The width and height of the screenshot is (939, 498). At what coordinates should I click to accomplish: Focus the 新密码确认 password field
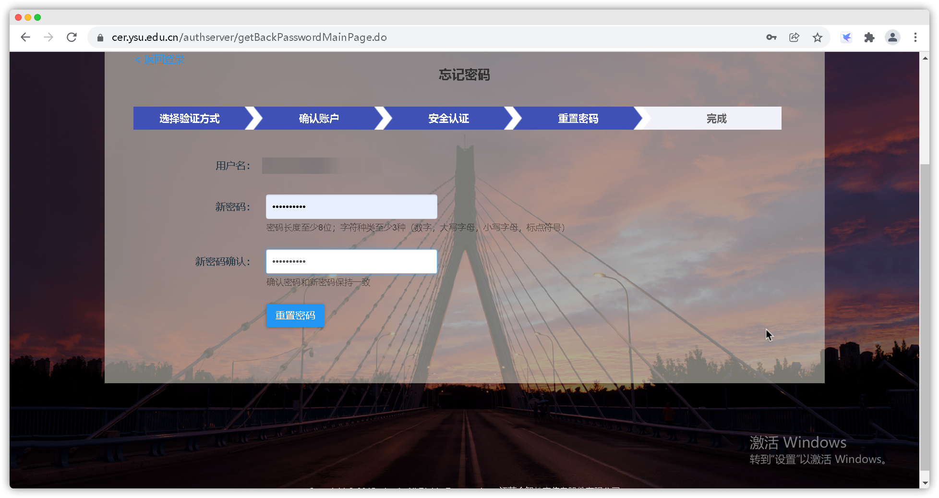[x=351, y=262]
